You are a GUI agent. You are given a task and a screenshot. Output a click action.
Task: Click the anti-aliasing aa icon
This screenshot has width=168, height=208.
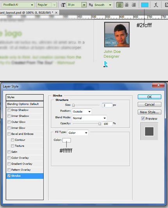coord(91,5)
